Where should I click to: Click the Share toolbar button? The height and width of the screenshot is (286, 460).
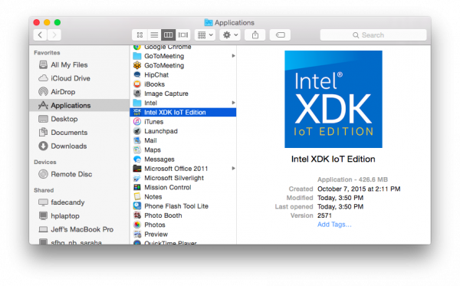255,35
